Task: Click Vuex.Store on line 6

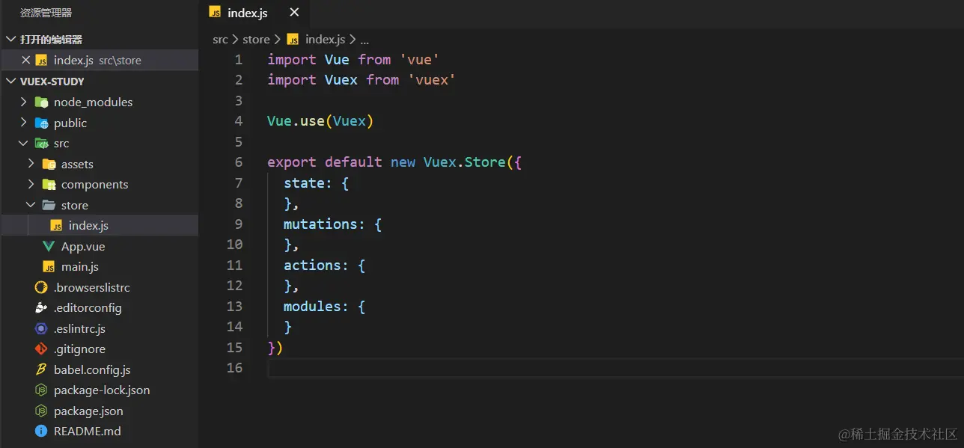Action: tap(465, 162)
